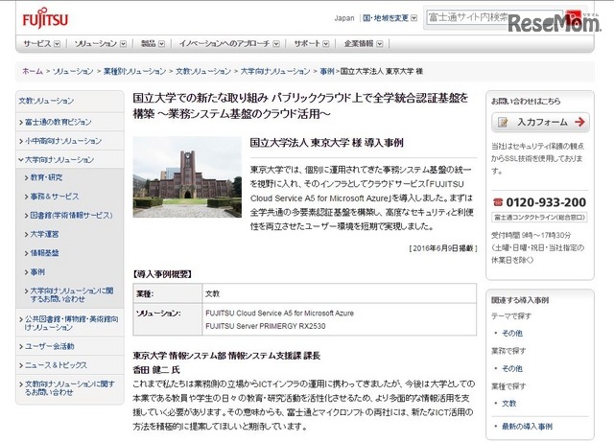Click the notepad icon on 入力フォーム
The height and width of the screenshot is (442, 614).
pyautogui.click(x=503, y=122)
